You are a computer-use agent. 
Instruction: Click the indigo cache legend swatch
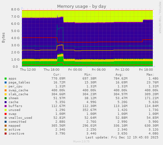tap(6, 102)
